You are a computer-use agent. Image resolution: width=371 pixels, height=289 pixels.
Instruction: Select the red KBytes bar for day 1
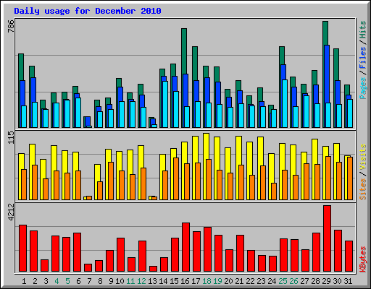[22, 249]
